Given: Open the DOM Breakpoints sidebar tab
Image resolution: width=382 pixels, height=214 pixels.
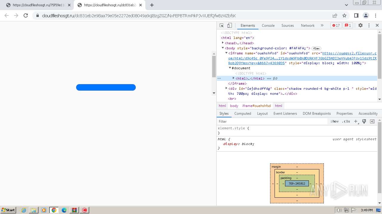Looking at the screenshot, I should 317,114.
